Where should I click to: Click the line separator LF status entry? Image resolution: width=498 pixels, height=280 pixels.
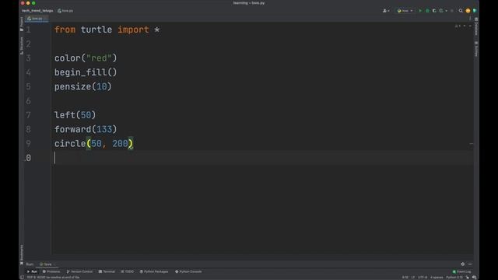pos(413,278)
